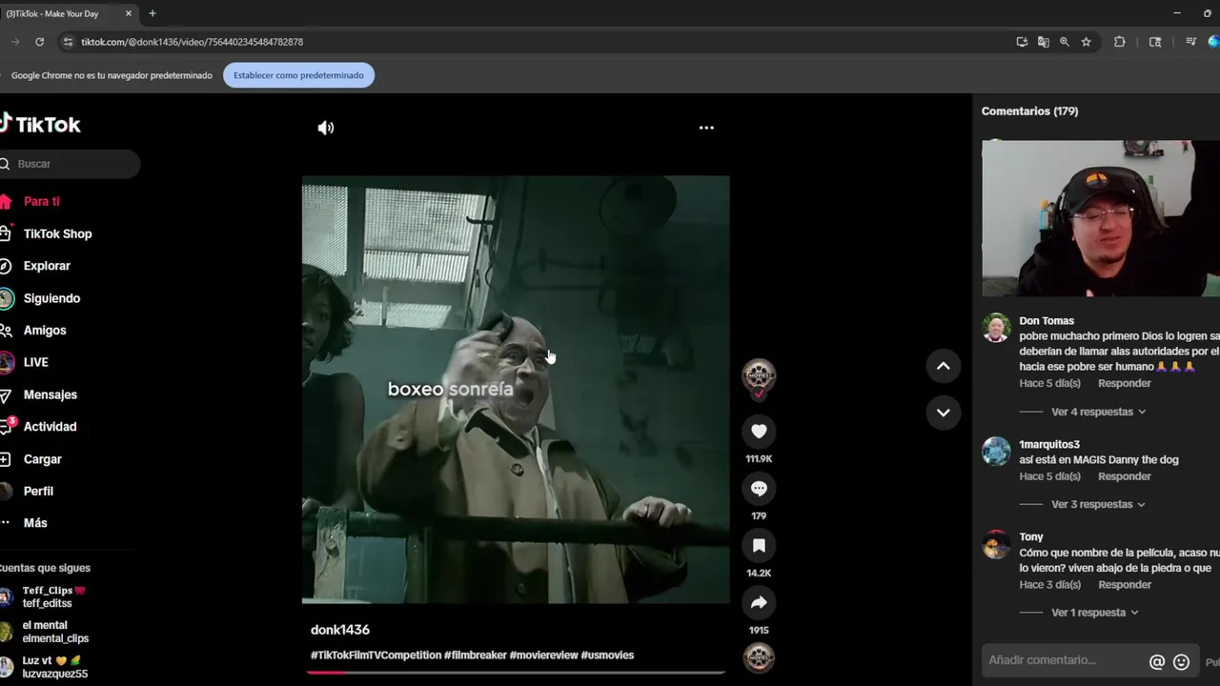Open zoom magnifier icon in address bar

coord(1065,42)
